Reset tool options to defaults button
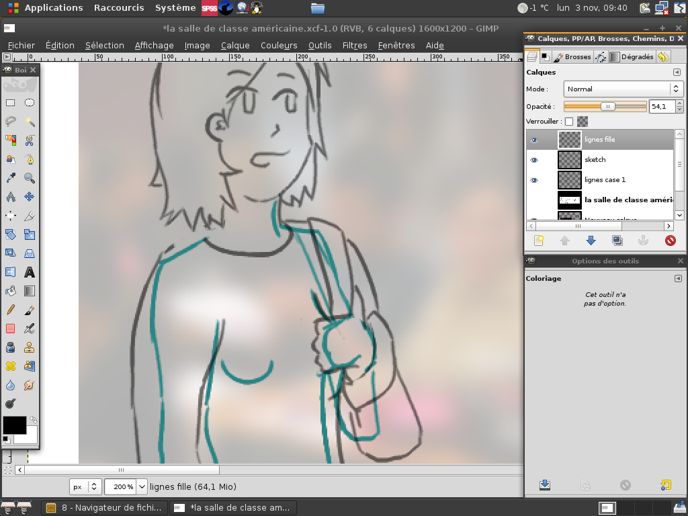The image size is (688, 516). pyautogui.click(x=666, y=485)
